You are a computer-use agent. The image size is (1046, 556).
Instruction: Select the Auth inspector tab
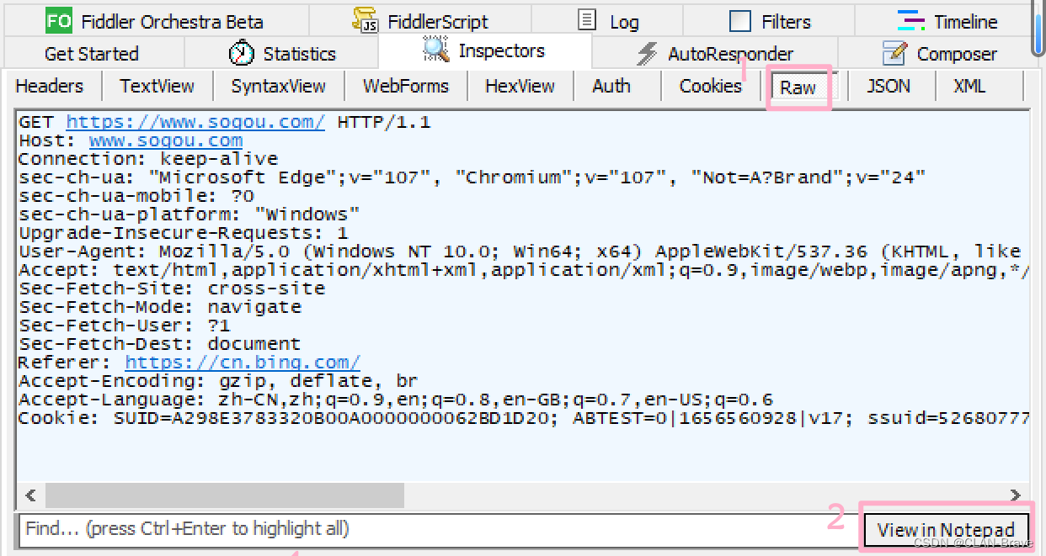pyautogui.click(x=611, y=86)
